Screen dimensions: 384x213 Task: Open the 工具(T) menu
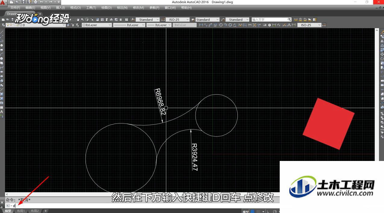point(91,8)
